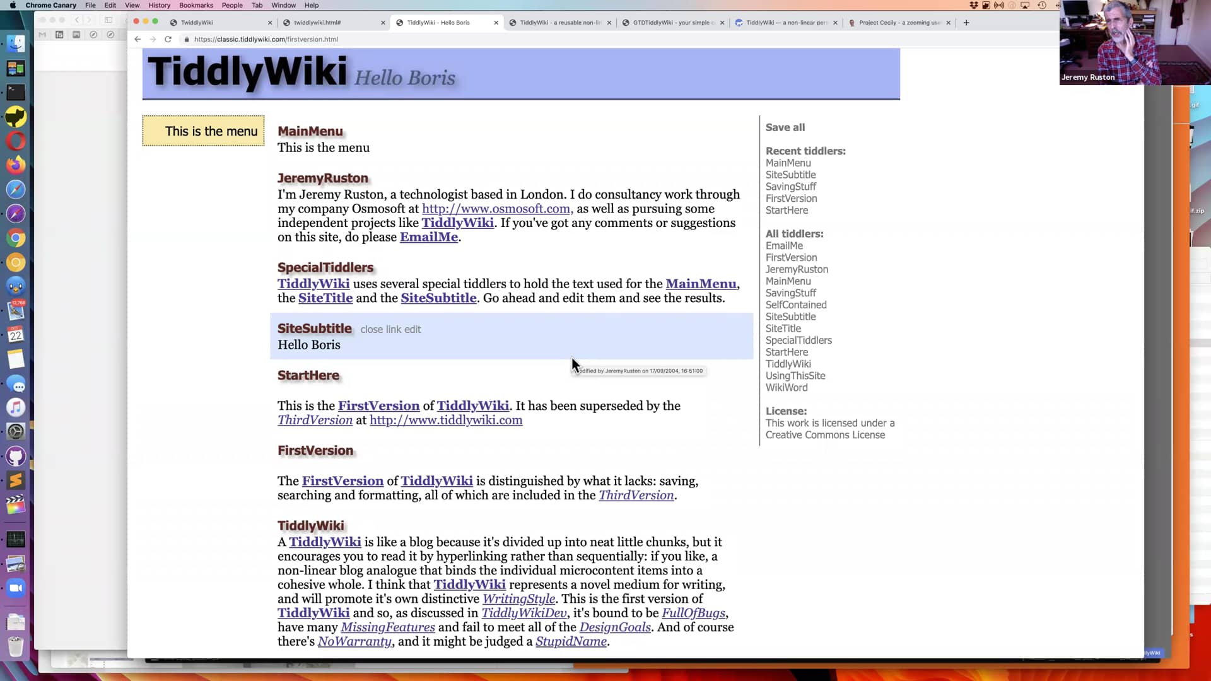Close the 'Project Cecily' tab

(948, 23)
